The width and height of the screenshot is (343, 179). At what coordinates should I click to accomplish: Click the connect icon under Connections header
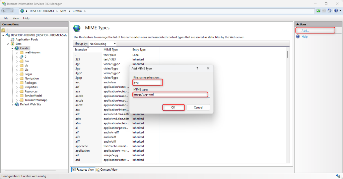point(3,30)
